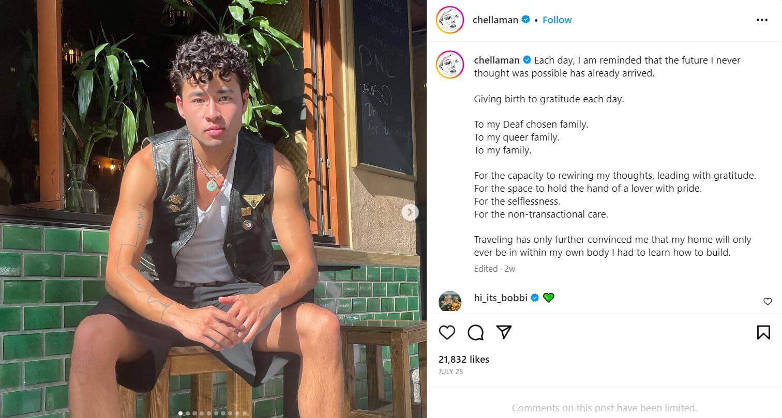Open hi_its_bobbi username link
Viewport: 782px width, 418px height.
(501, 298)
